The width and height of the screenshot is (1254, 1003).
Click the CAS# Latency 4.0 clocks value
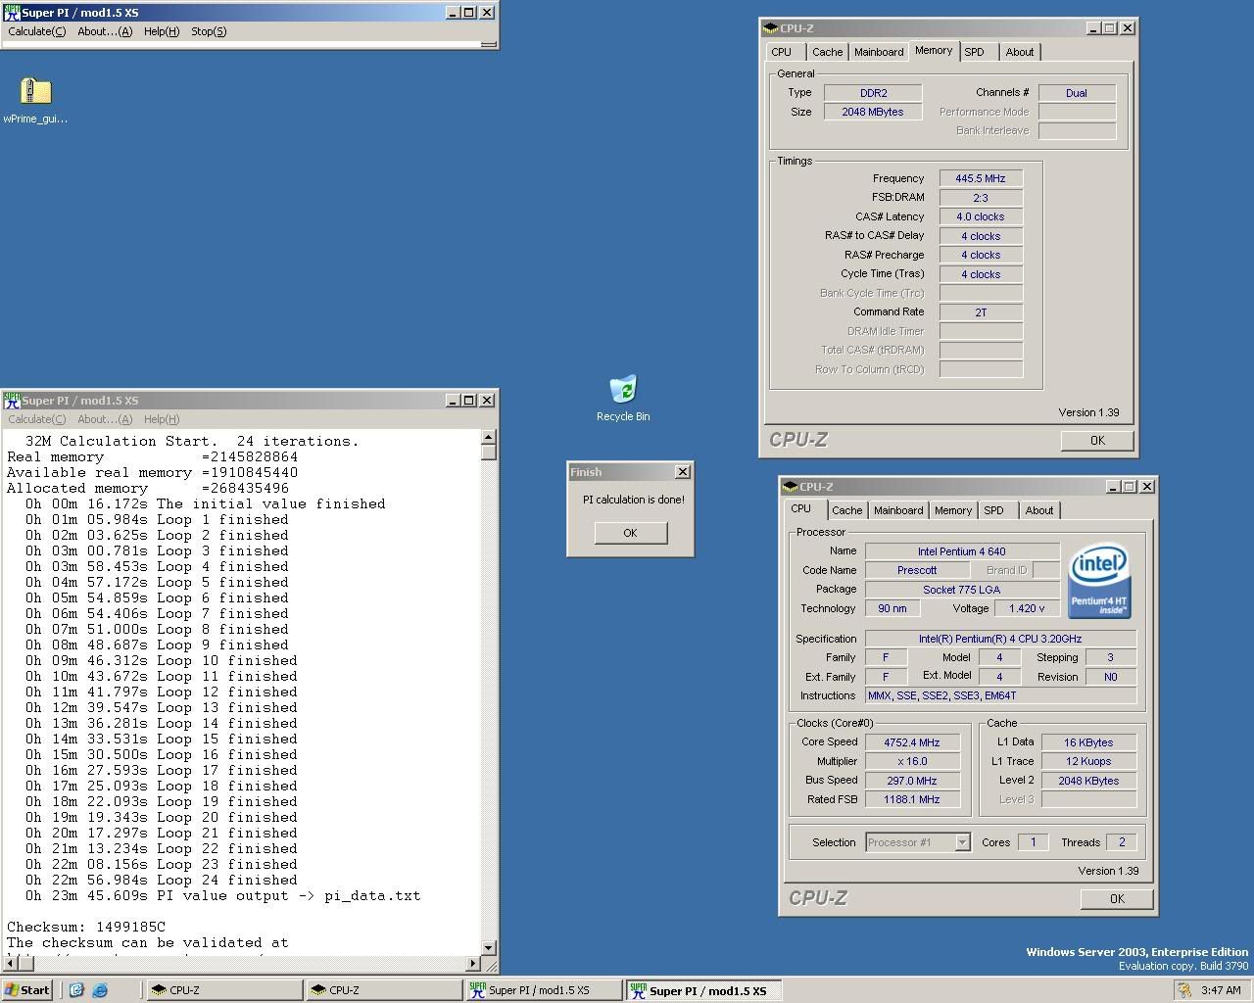981,216
